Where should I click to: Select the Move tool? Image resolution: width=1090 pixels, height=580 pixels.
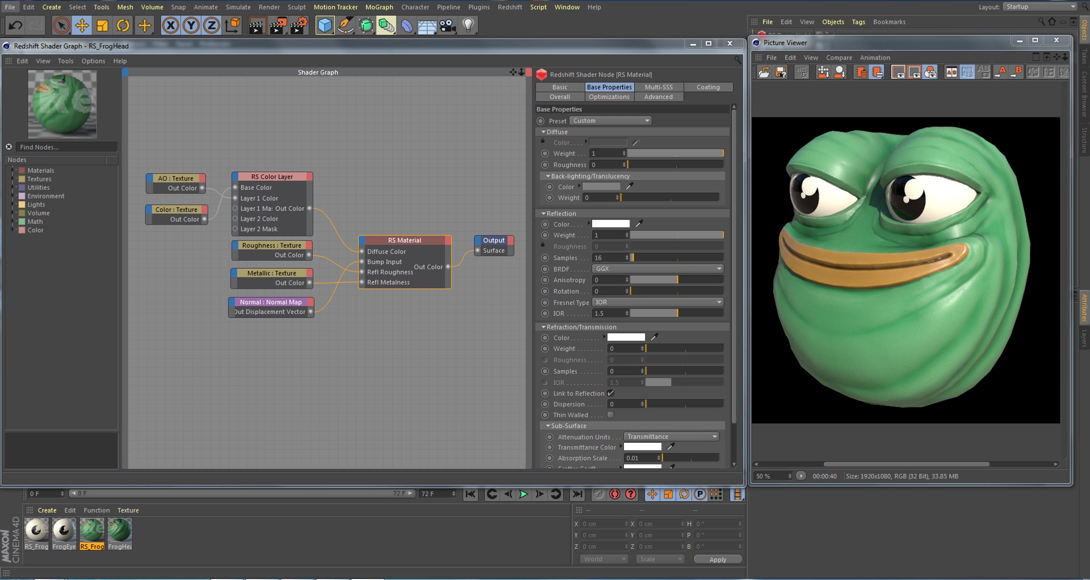[x=82, y=26]
